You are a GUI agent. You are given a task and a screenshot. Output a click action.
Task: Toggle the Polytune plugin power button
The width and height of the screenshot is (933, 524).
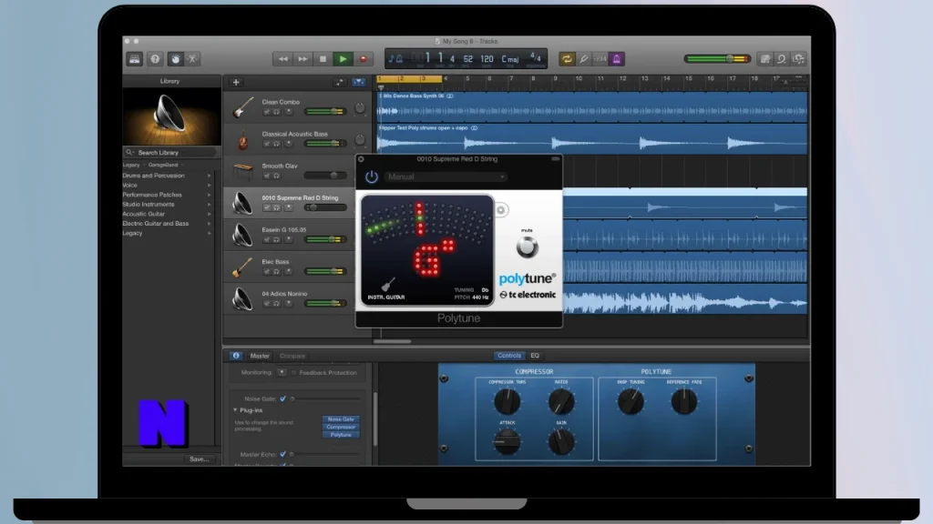coord(372,176)
